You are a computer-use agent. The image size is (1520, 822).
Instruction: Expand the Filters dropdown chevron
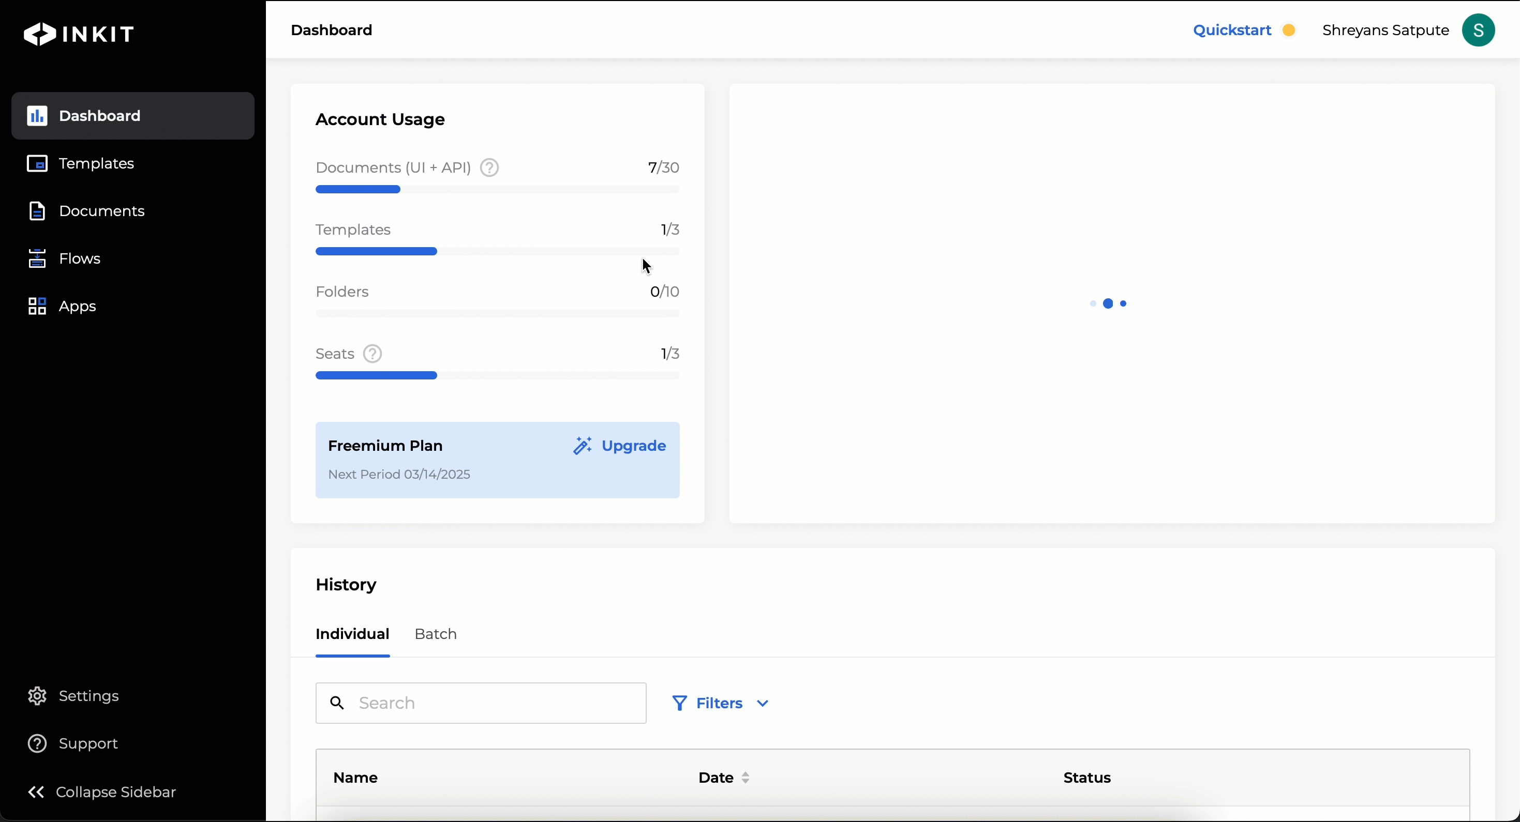click(x=763, y=704)
